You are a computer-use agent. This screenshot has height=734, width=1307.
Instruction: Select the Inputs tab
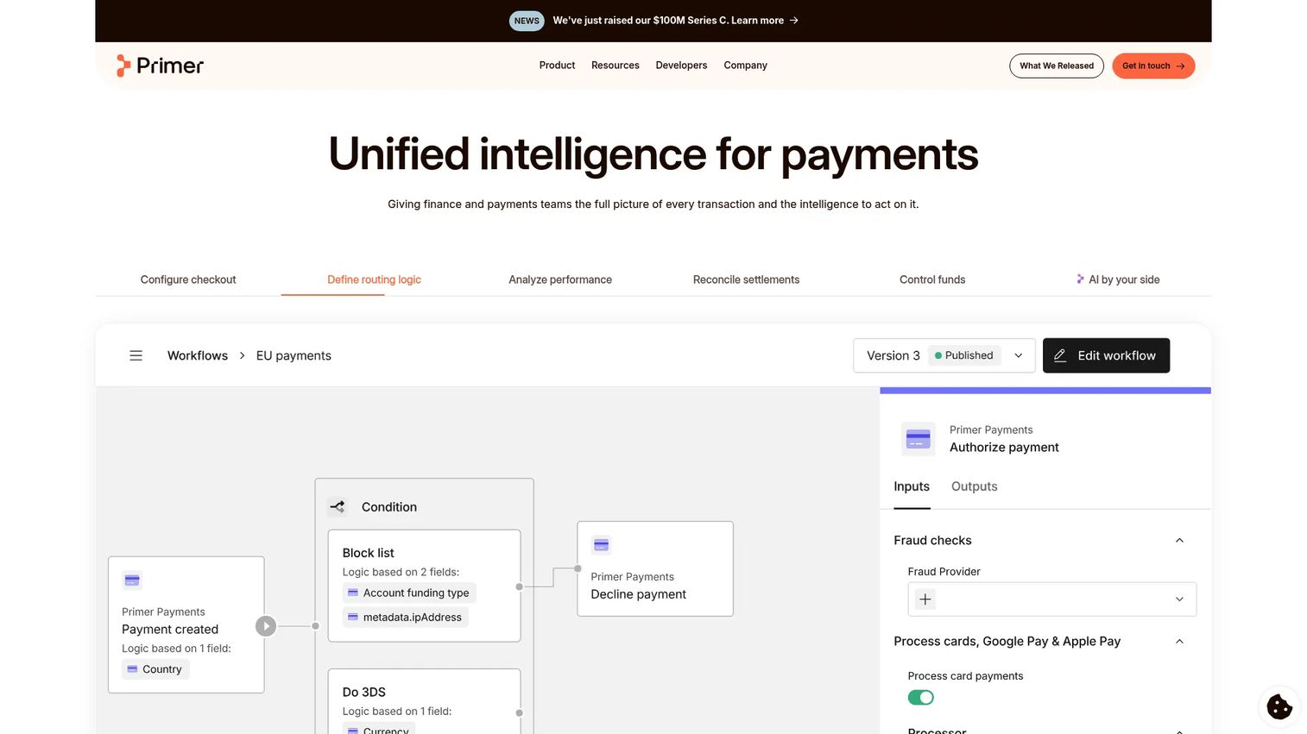912,486
